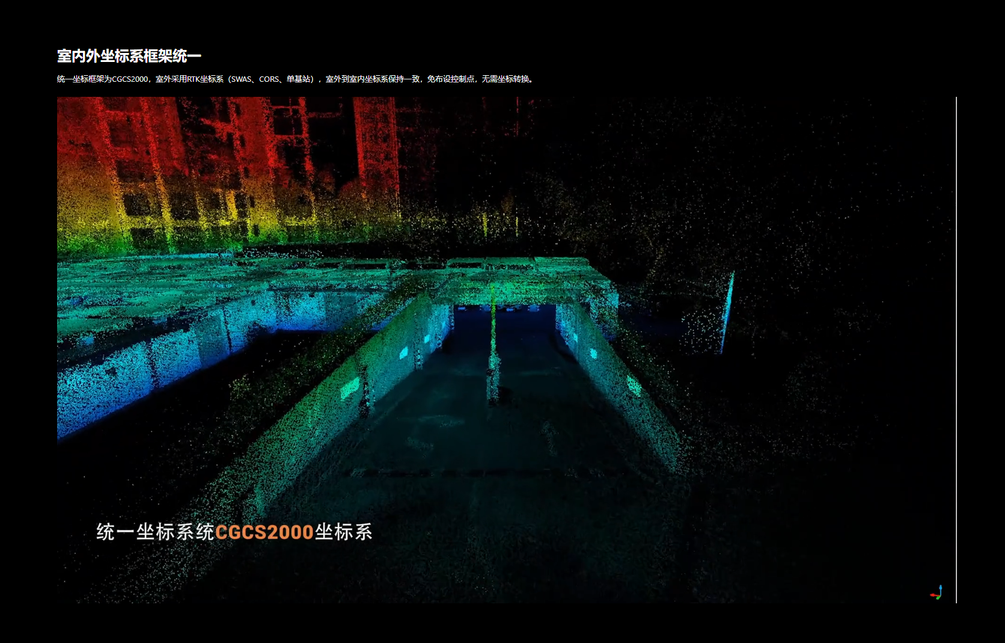Click the white vertical divider line

coord(956,349)
